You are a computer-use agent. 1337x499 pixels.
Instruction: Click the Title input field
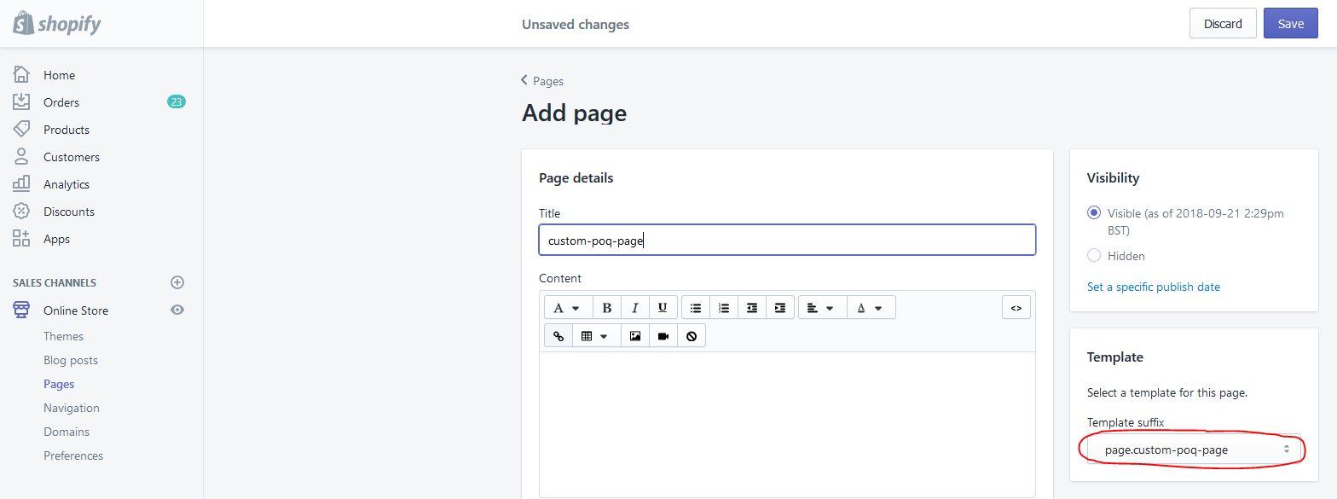pos(787,240)
